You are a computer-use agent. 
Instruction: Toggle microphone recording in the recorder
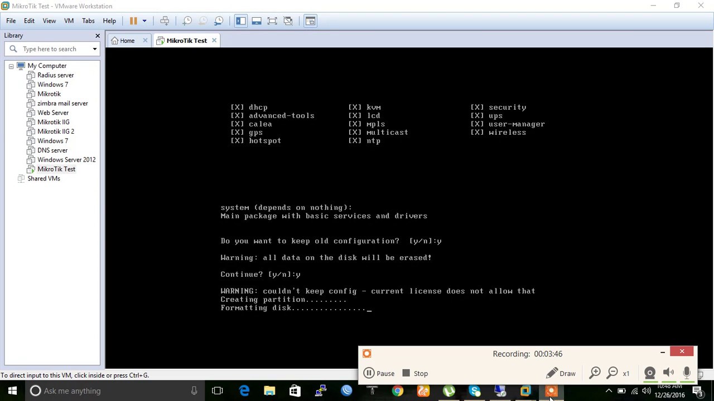(x=687, y=373)
